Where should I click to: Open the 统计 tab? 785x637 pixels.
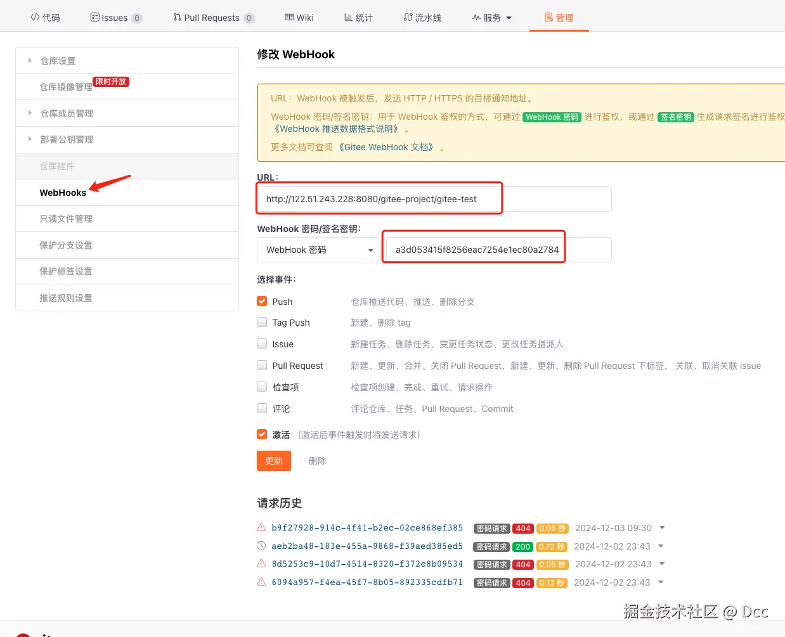[358, 18]
